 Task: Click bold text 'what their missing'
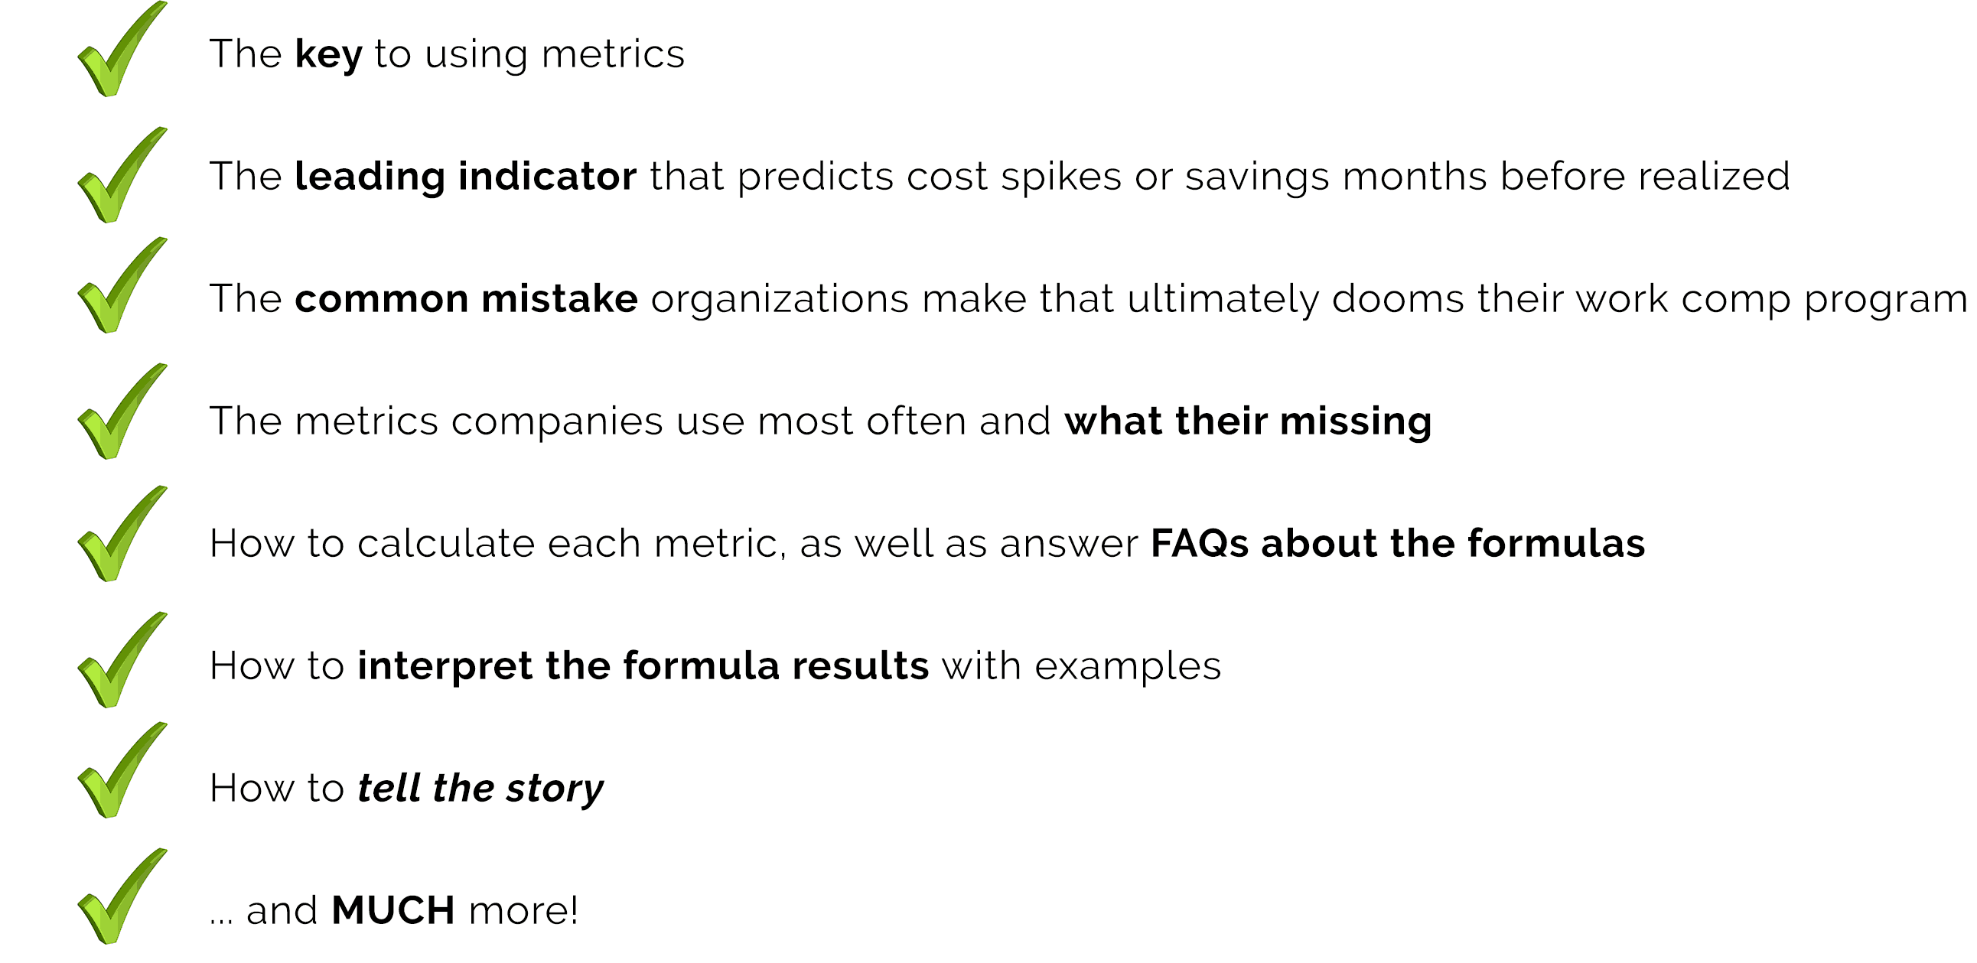[x=1248, y=421]
